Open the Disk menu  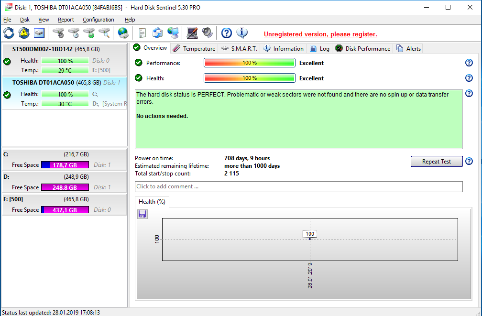click(25, 20)
